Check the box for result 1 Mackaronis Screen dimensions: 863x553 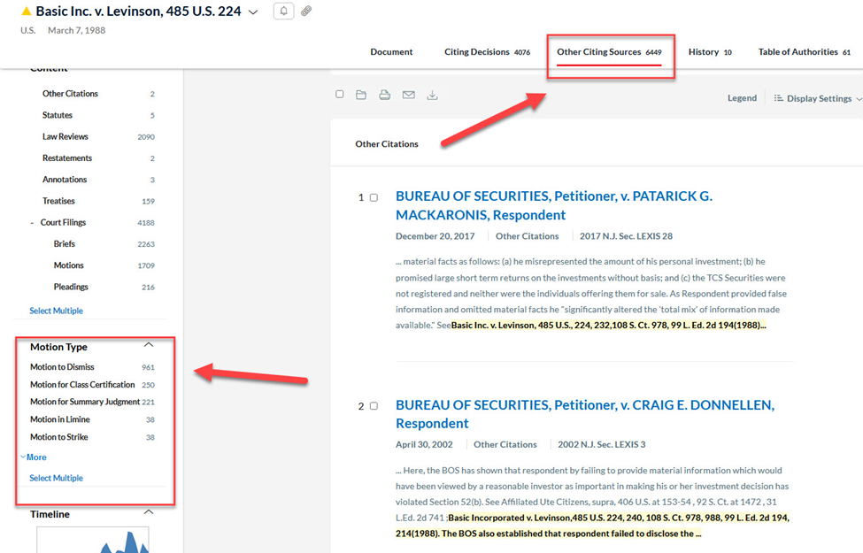[x=374, y=197]
